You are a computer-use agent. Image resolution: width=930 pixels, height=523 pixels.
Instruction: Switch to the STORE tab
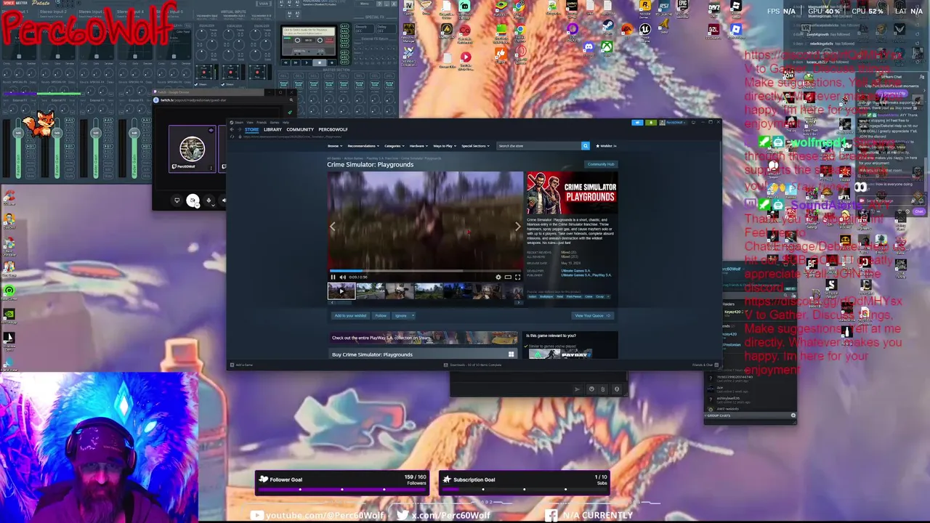[251, 130]
